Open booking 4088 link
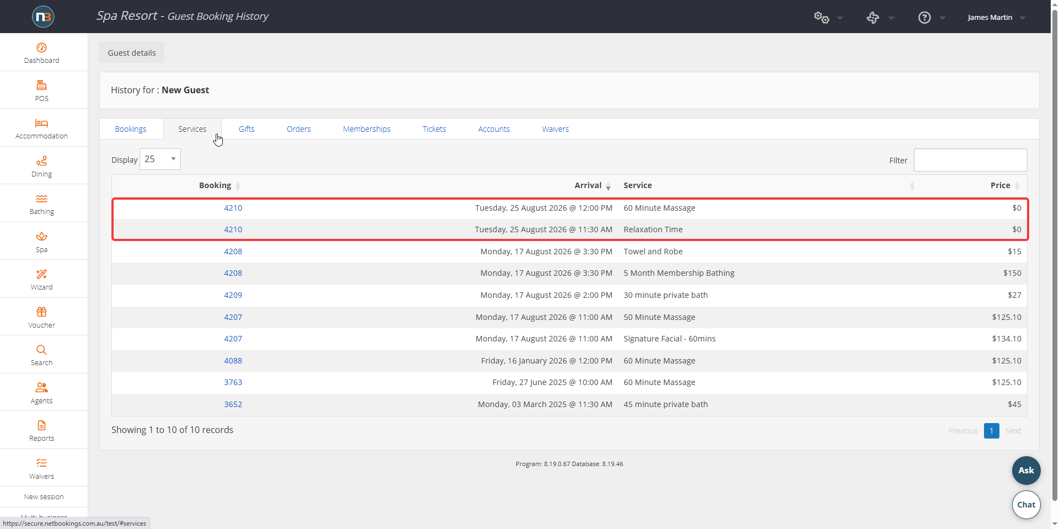 click(233, 361)
